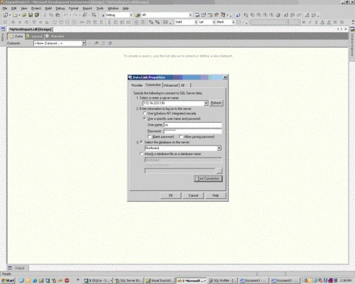Viewport: 355px width, 284px height.
Task: Check the Blank password checkbox
Action: coord(149,136)
